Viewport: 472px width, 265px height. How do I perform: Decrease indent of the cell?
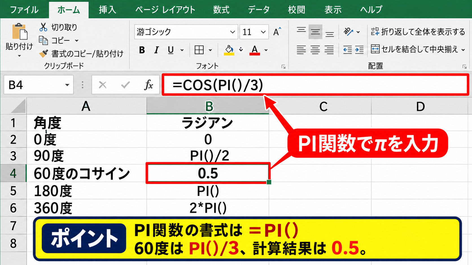(348, 50)
